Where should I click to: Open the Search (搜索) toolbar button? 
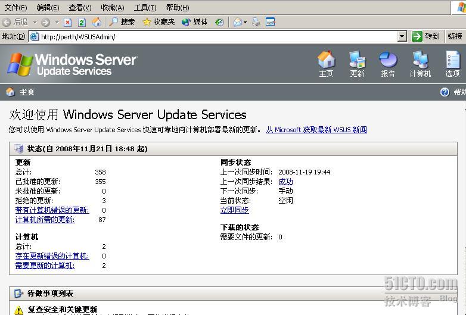tap(122, 22)
